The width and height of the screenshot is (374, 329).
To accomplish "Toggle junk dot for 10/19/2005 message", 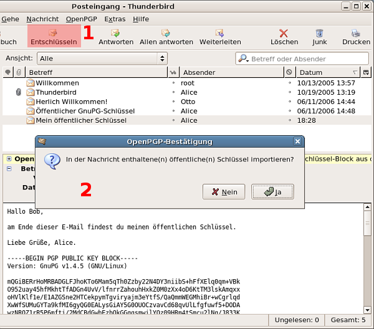I will (x=290, y=92).
